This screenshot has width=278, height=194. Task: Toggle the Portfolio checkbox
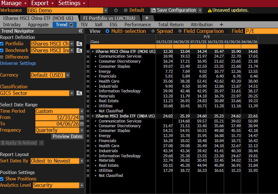(x=2, y=44)
